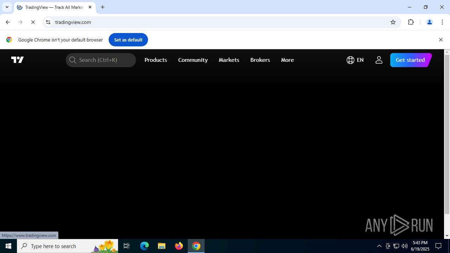Open the Brokers menu

coord(260,60)
